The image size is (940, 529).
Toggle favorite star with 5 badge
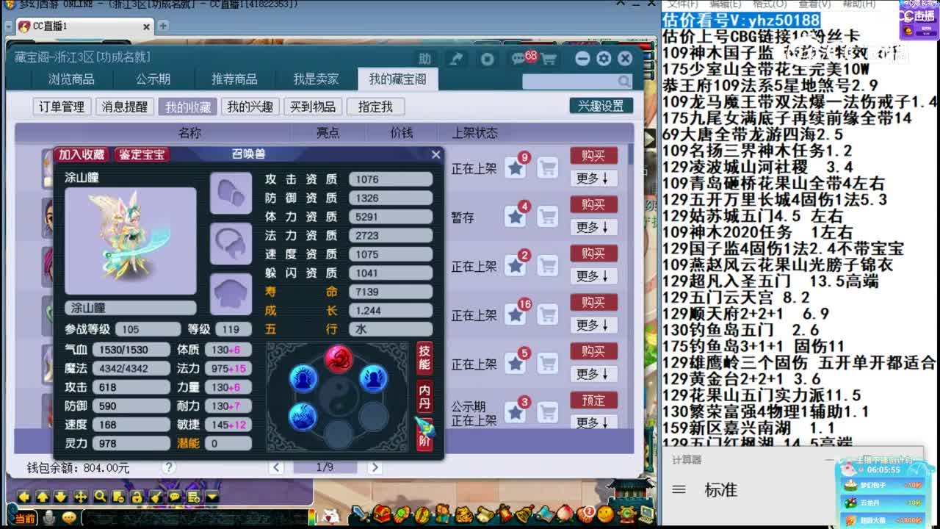tap(516, 364)
